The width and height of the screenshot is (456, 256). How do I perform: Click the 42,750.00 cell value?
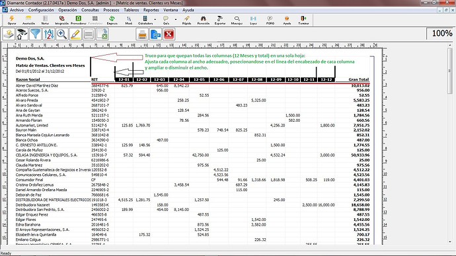(x=200, y=155)
